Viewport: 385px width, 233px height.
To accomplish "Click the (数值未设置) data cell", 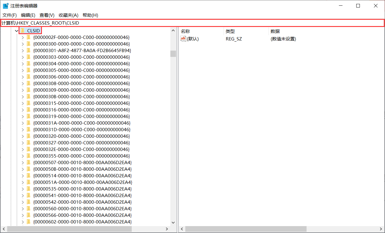I will click(283, 39).
